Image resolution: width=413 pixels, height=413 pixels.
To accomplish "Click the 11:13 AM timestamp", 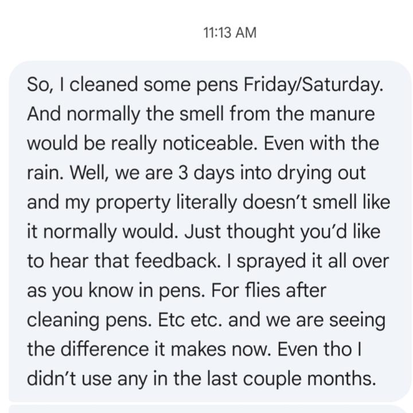I will coord(229,32).
